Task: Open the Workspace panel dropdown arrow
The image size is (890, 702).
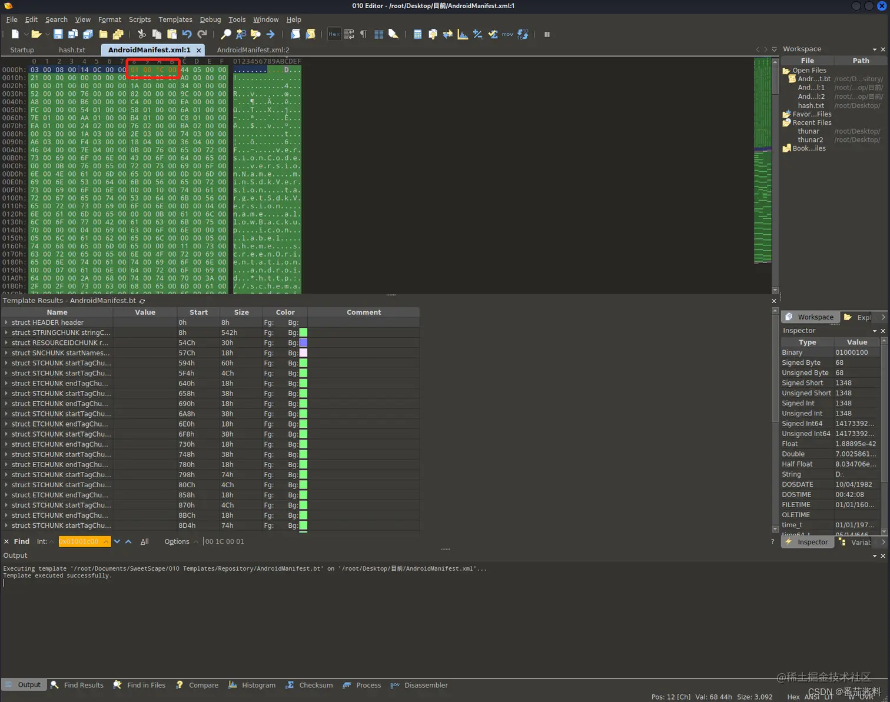Action: (x=874, y=49)
